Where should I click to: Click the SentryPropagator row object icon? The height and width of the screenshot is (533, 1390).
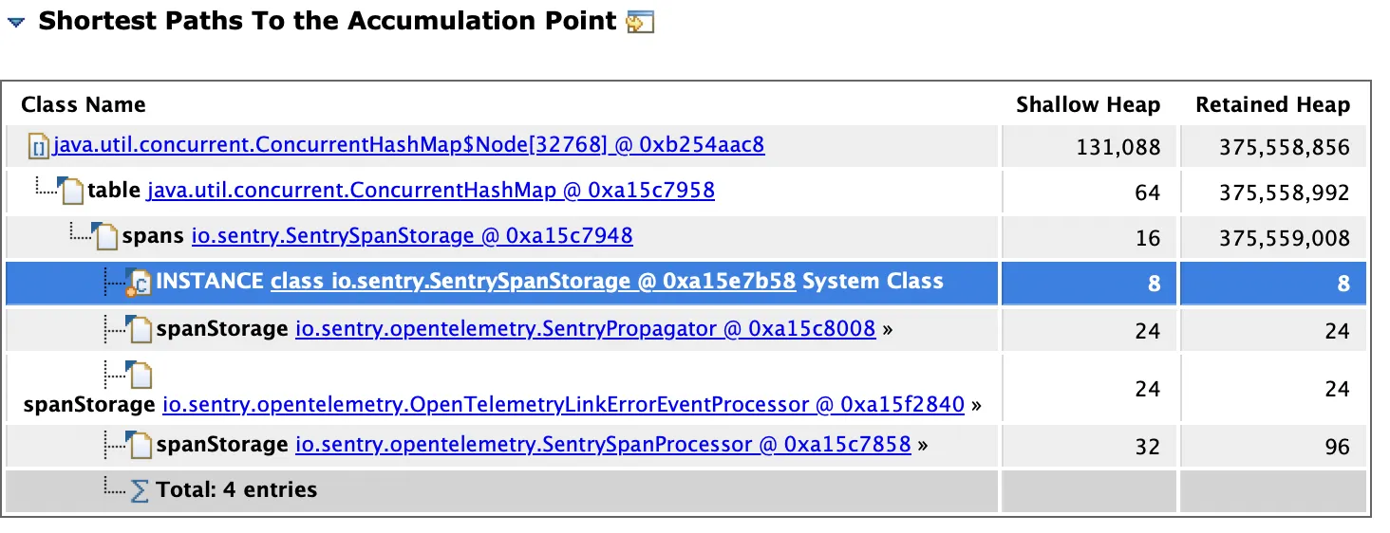(x=141, y=330)
